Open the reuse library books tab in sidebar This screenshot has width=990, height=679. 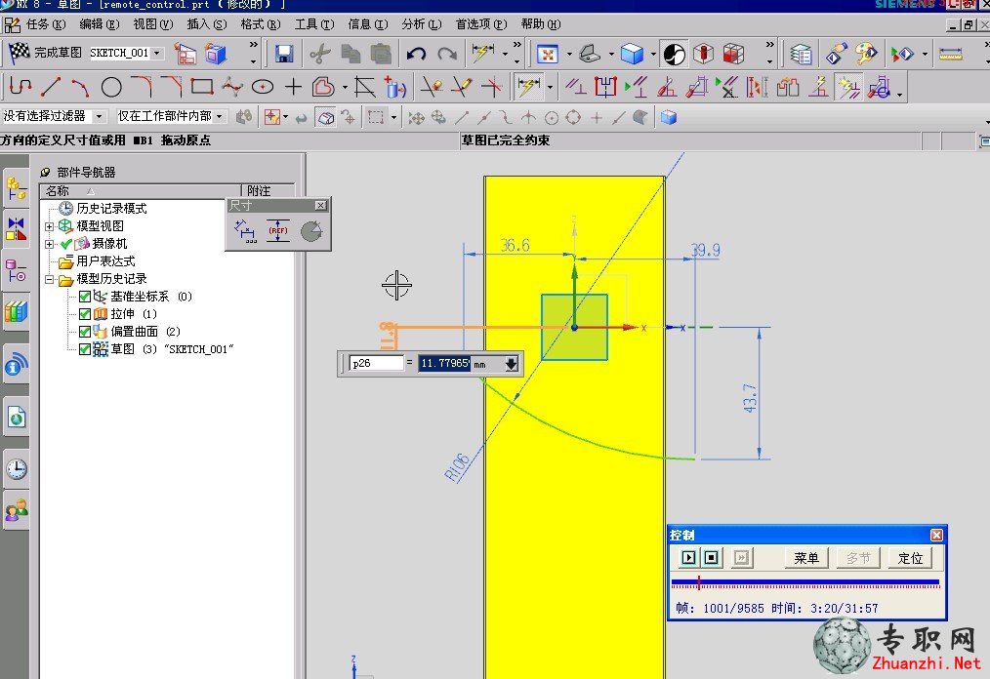[17, 312]
